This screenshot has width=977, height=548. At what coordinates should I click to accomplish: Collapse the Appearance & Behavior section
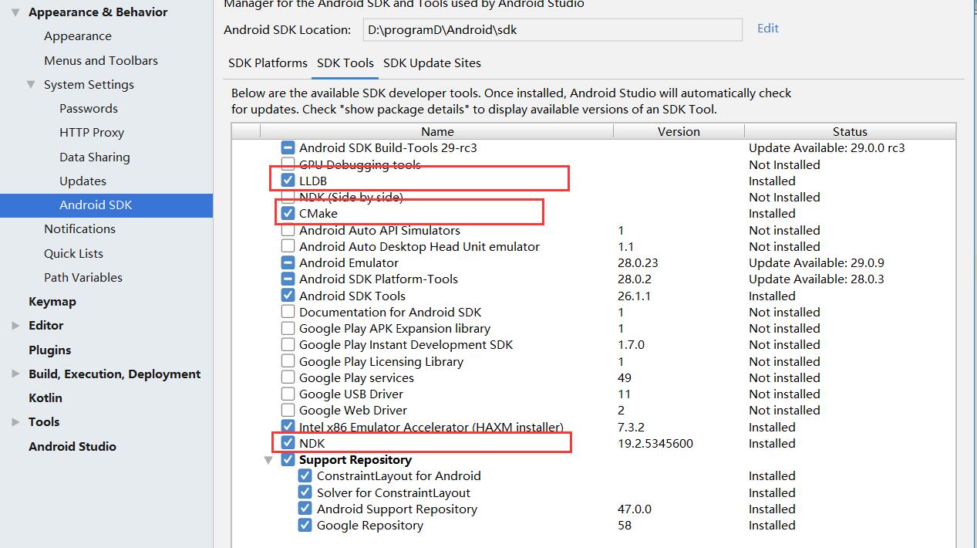[15, 12]
